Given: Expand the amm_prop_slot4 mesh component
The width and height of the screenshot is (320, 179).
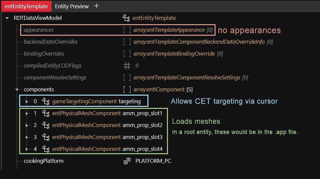Looking at the screenshot, I should pyautogui.click(x=27, y=149).
